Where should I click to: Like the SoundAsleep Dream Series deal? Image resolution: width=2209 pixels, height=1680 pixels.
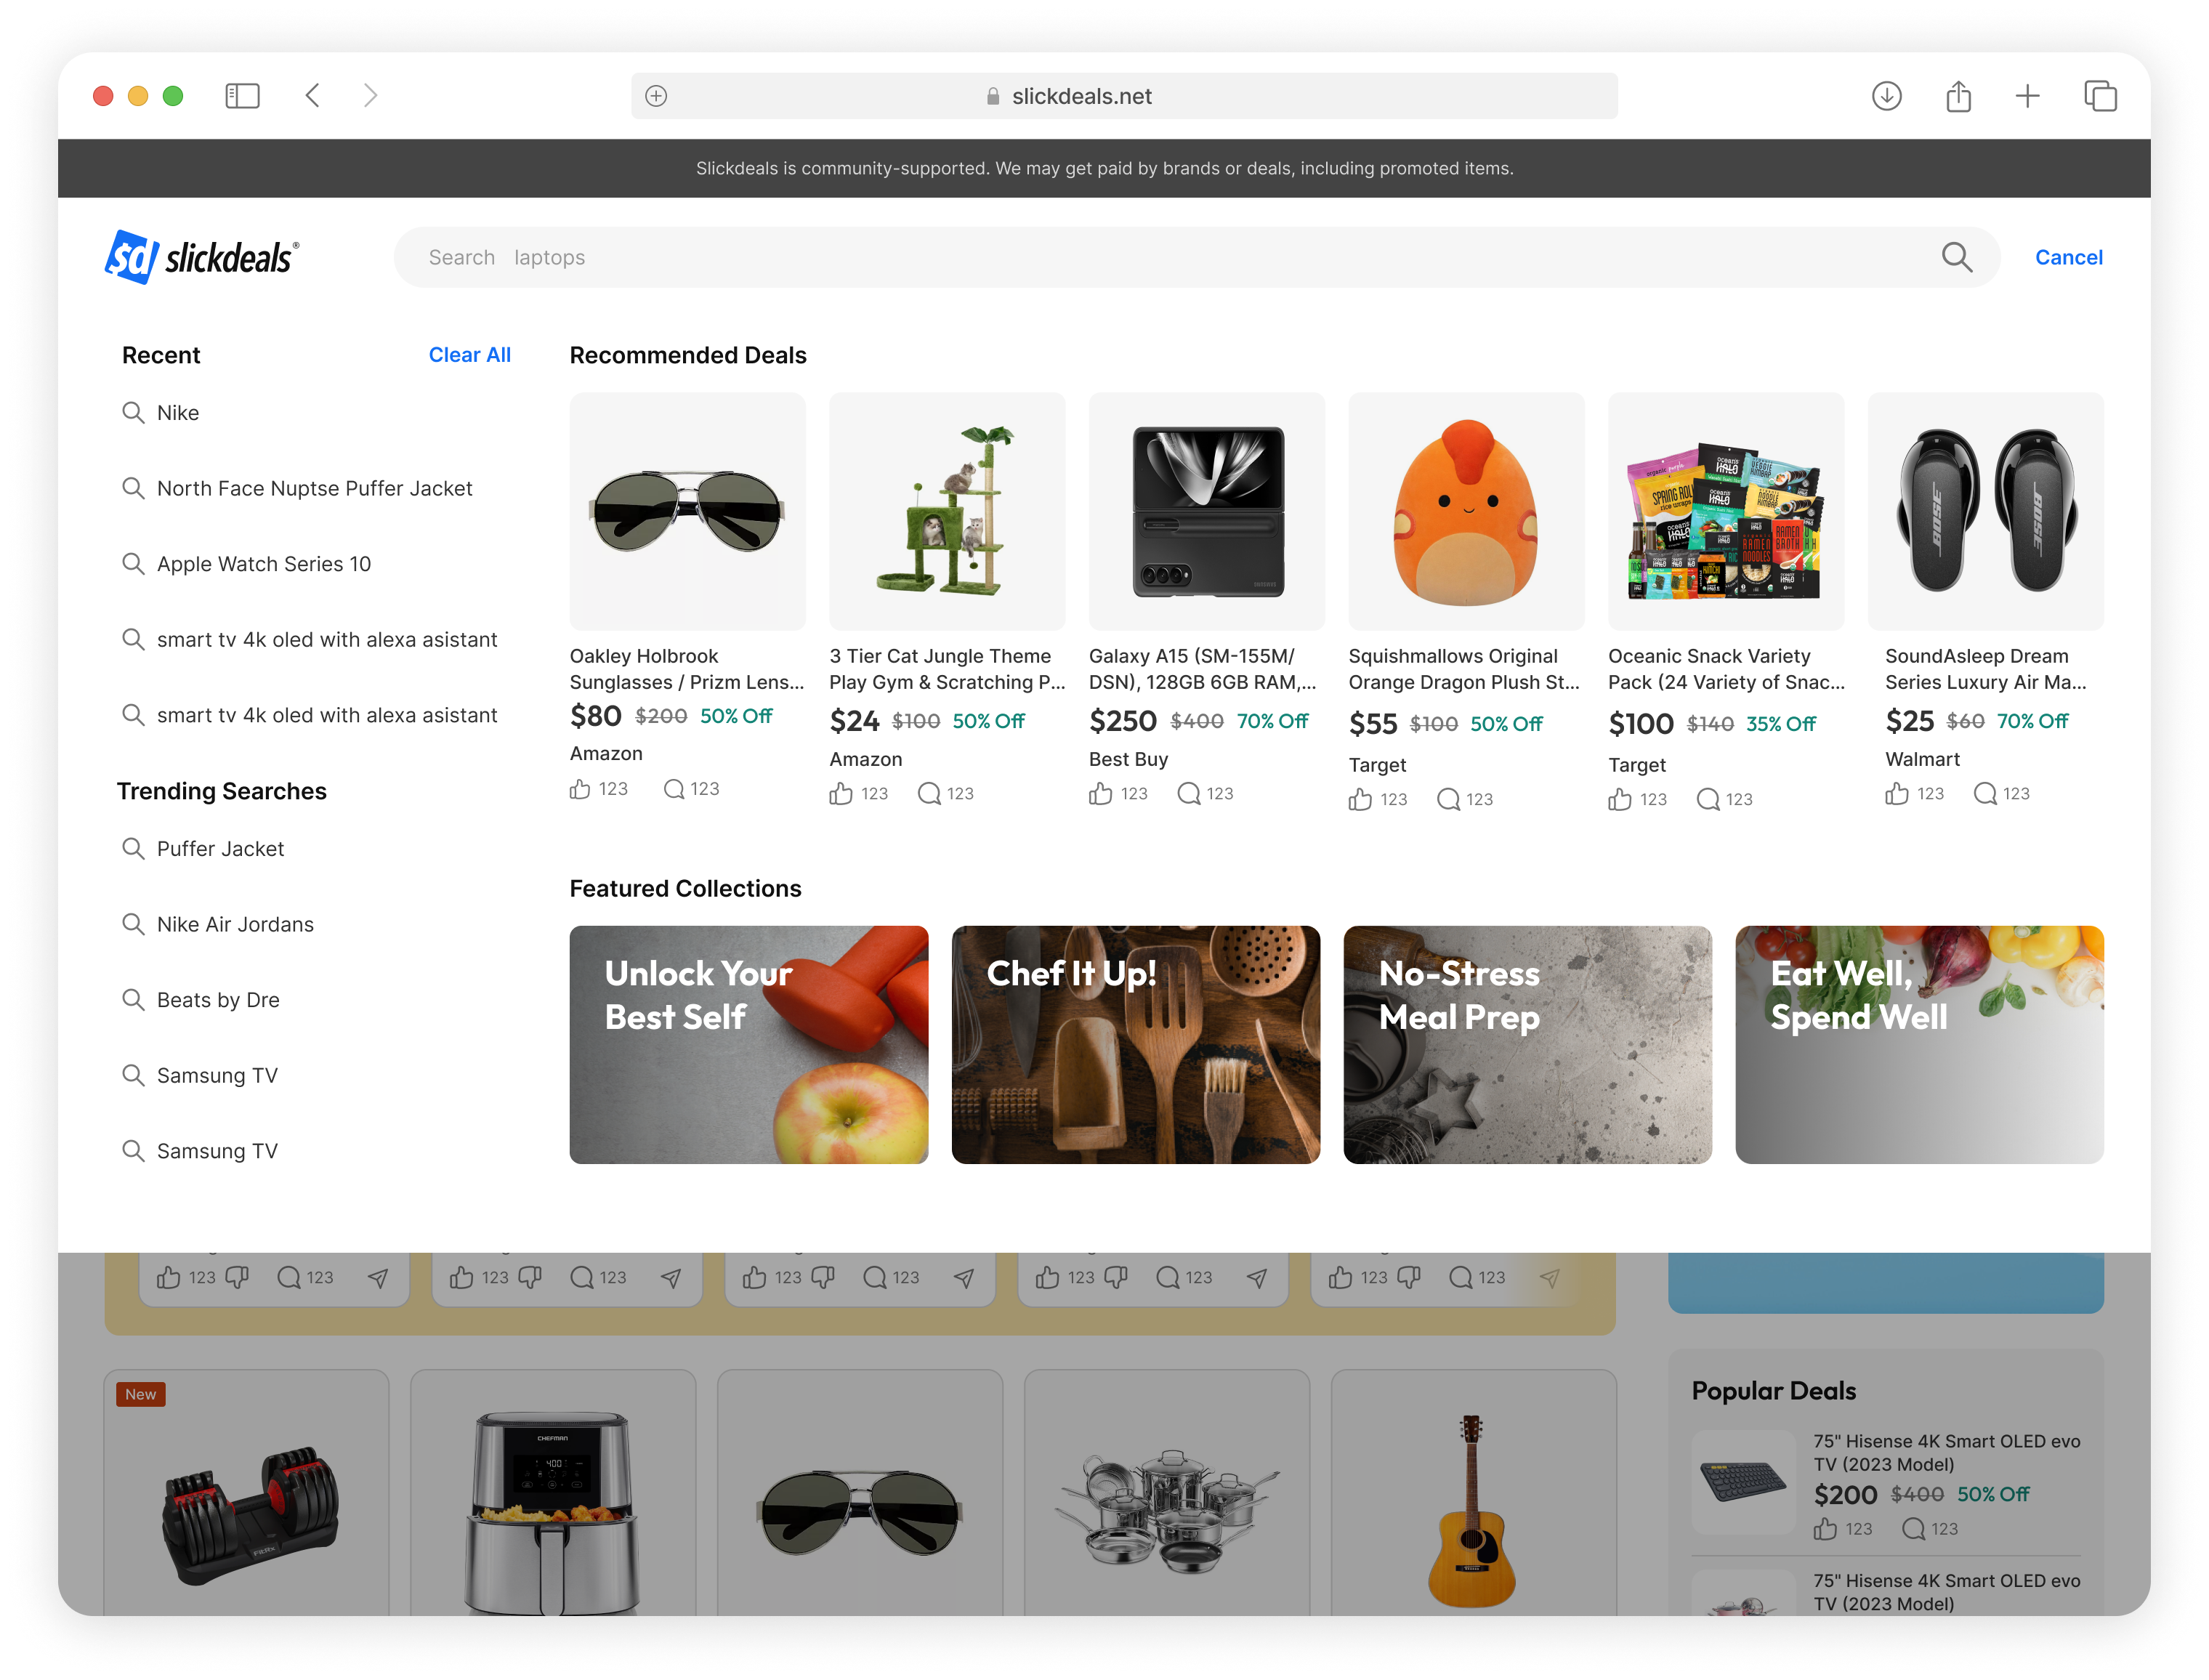coord(1897,794)
